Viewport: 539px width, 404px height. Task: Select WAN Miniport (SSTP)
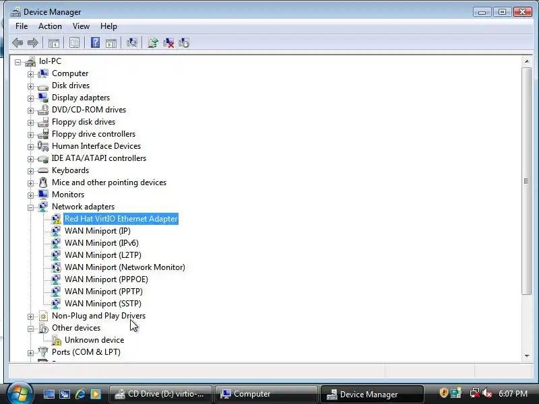pos(103,304)
